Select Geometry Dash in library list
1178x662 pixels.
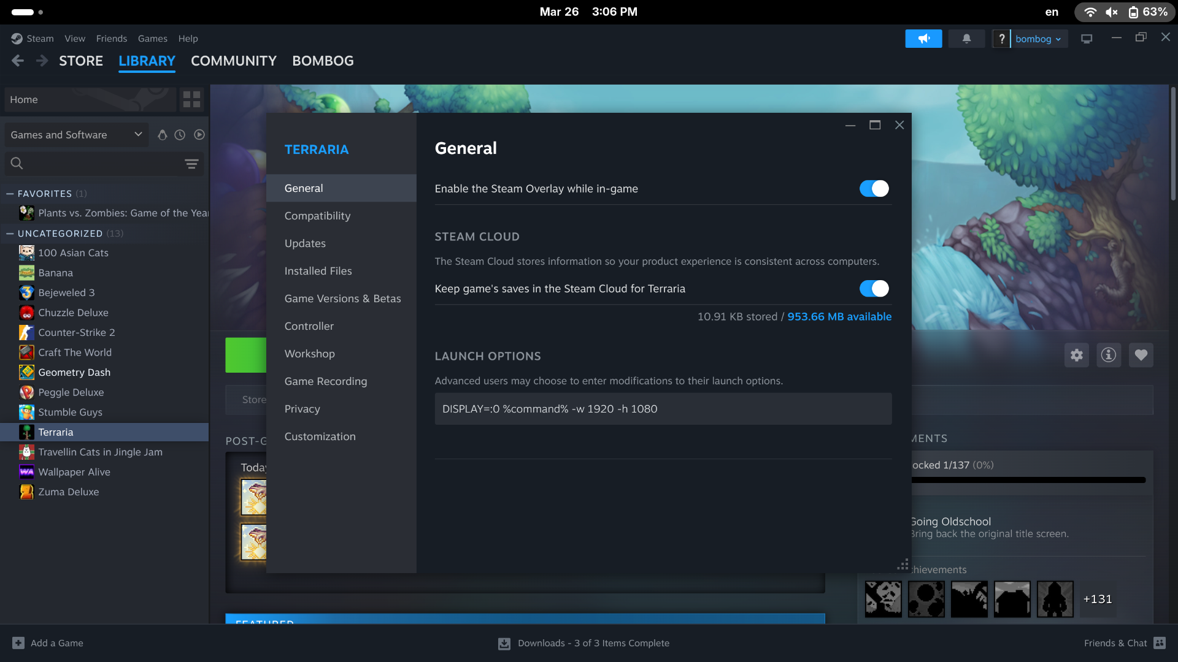104,372
